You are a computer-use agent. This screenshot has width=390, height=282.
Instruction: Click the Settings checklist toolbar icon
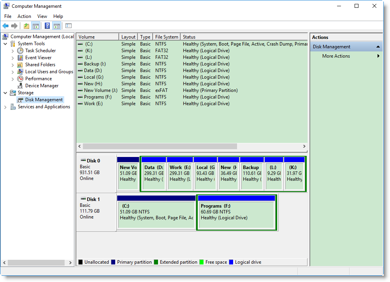pos(69,26)
